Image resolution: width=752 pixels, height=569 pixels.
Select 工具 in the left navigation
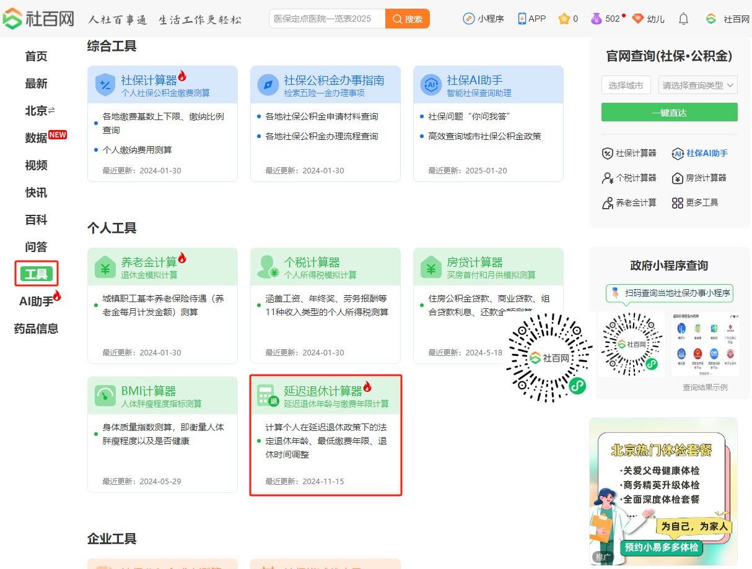[x=37, y=274]
